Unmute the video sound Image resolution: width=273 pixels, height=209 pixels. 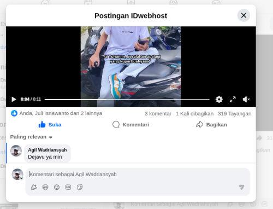[x=246, y=100]
